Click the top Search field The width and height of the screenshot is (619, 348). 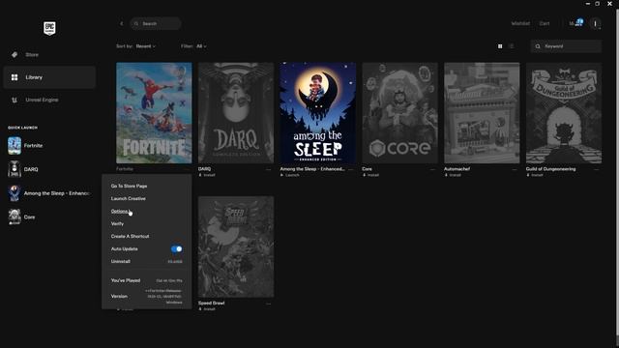[156, 23]
